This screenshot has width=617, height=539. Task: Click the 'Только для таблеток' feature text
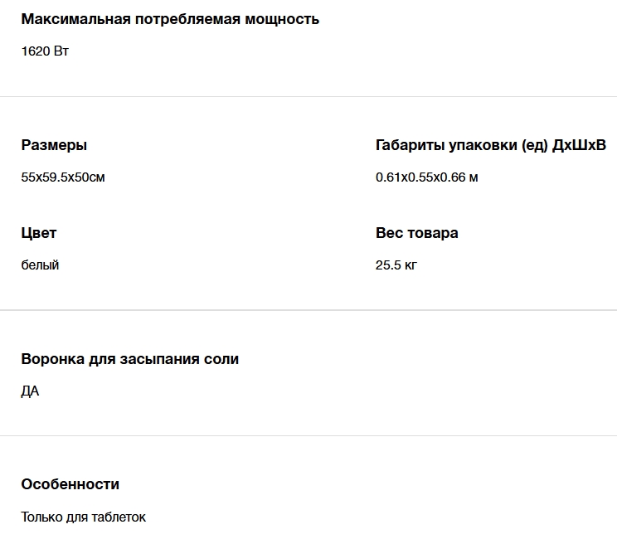point(83,517)
